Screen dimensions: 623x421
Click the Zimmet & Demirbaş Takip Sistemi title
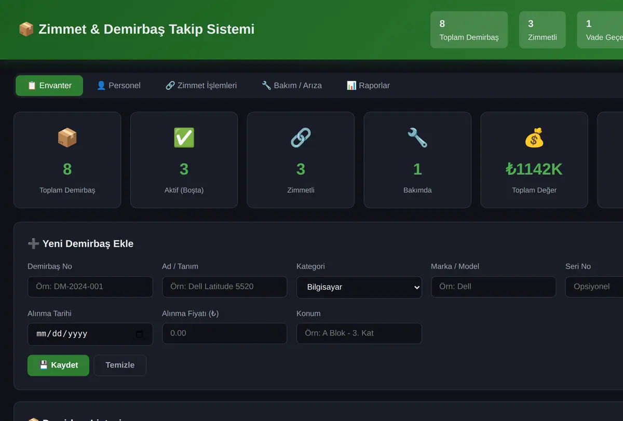pyautogui.click(x=146, y=29)
